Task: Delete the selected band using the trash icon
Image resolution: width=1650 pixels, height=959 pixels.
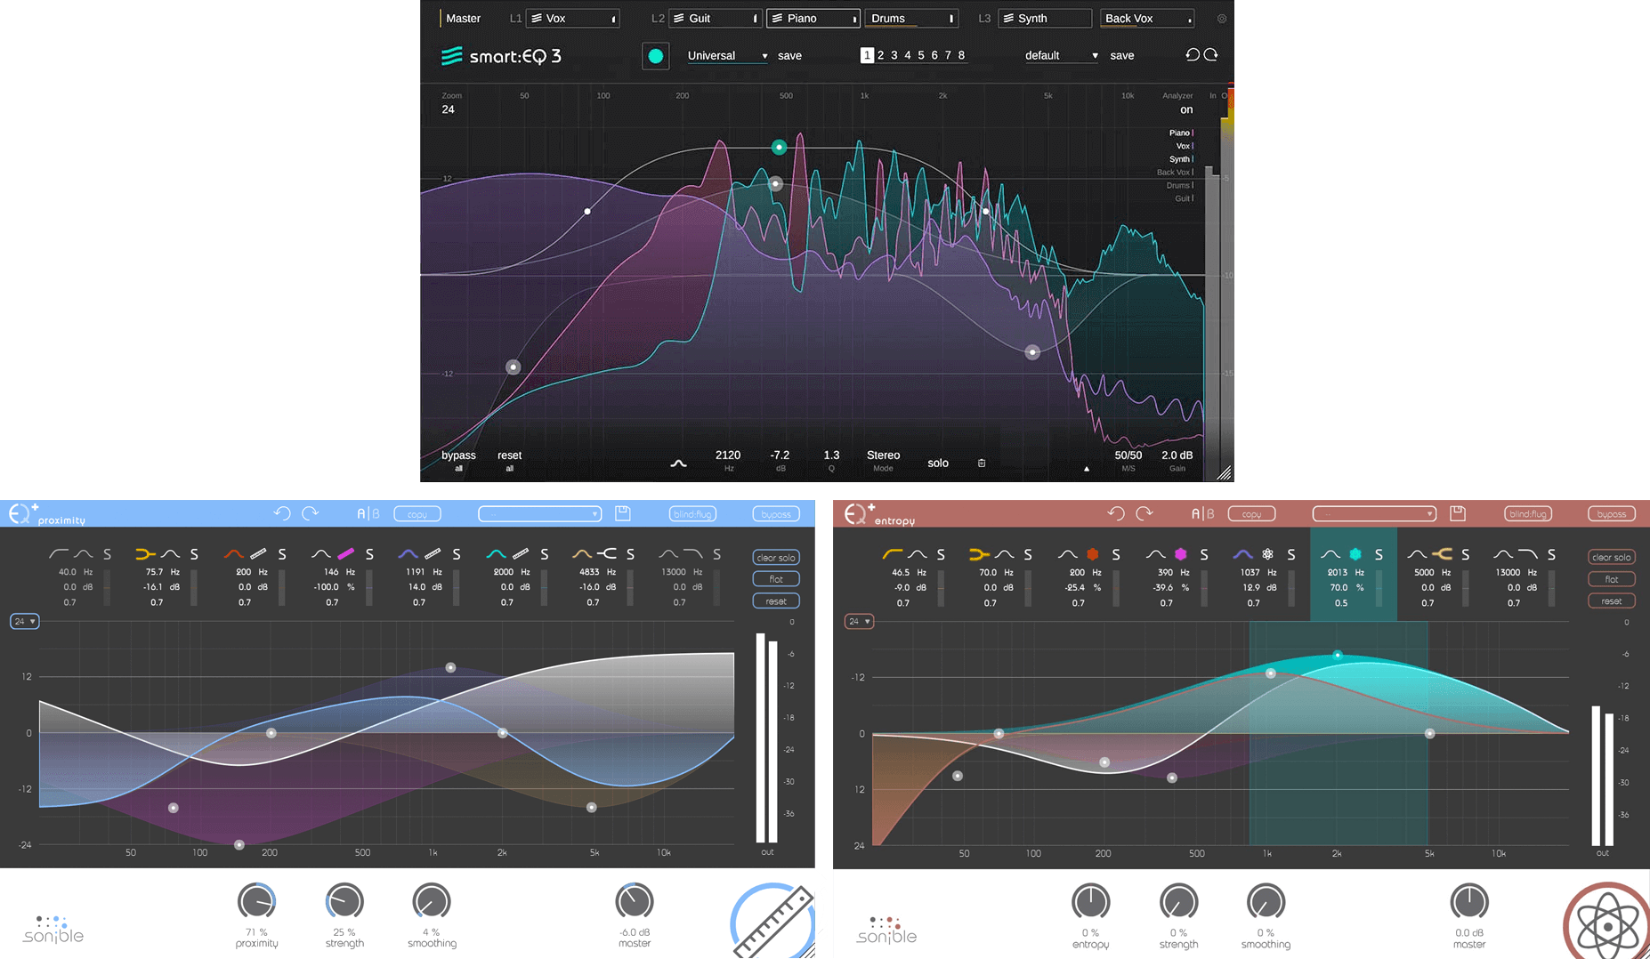Action: pyautogui.click(x=982, y=463)
